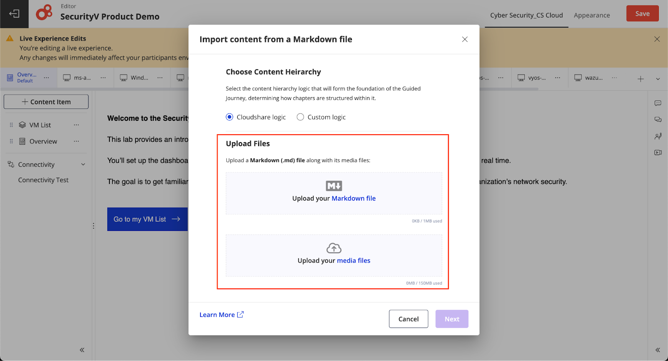
Task: Open the tabs overflow dropdown chevron
Action: coord(658,79)
